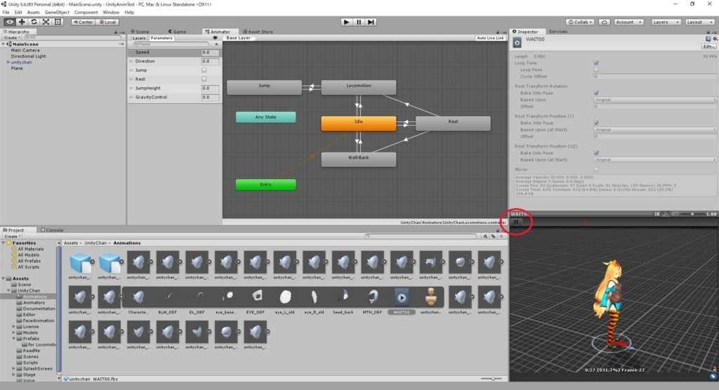
Task: Click the Step frame button
Action: [371, 22]
